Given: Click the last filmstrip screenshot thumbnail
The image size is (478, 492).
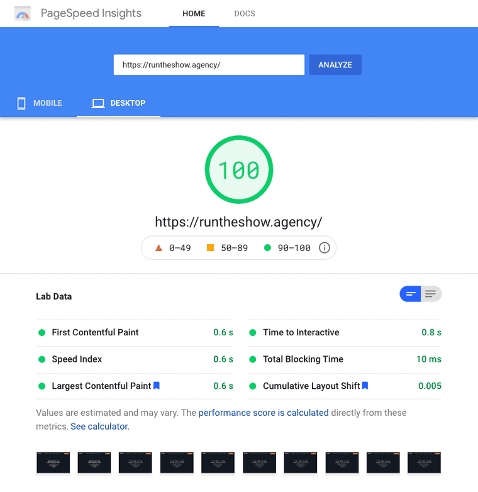Looking at the screenshot, I should pyautogui.click(x=424, y=462).
